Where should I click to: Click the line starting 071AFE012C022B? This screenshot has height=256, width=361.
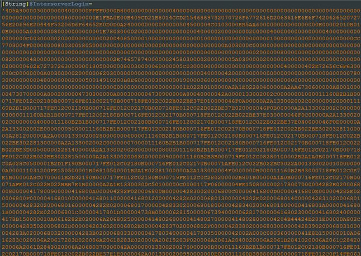[x=182, y=184]
